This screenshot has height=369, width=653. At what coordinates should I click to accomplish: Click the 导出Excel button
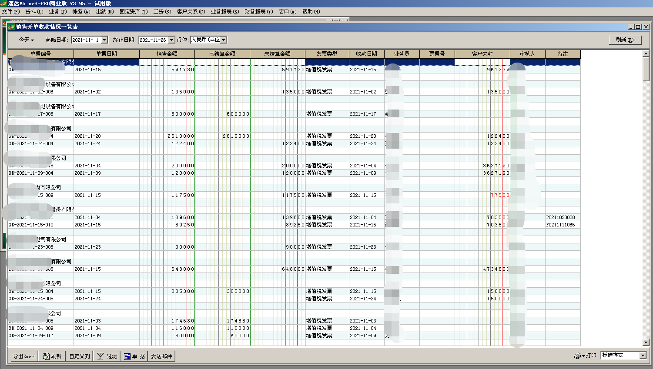tap(24, 356)
